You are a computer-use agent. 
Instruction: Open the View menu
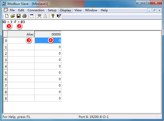(x=78, y=10)
